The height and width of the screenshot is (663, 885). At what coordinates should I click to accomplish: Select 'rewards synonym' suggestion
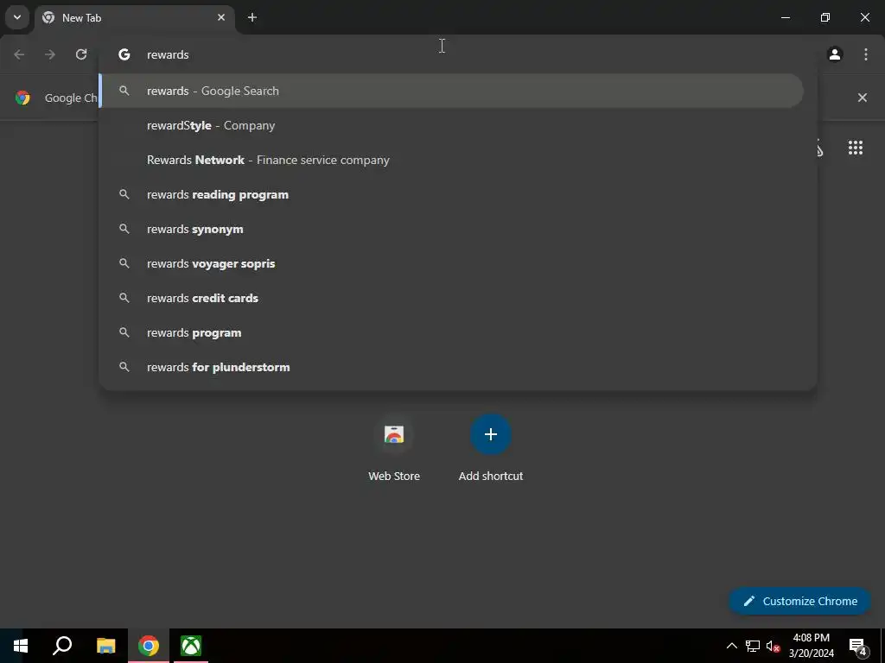click(x=451, y=229)
